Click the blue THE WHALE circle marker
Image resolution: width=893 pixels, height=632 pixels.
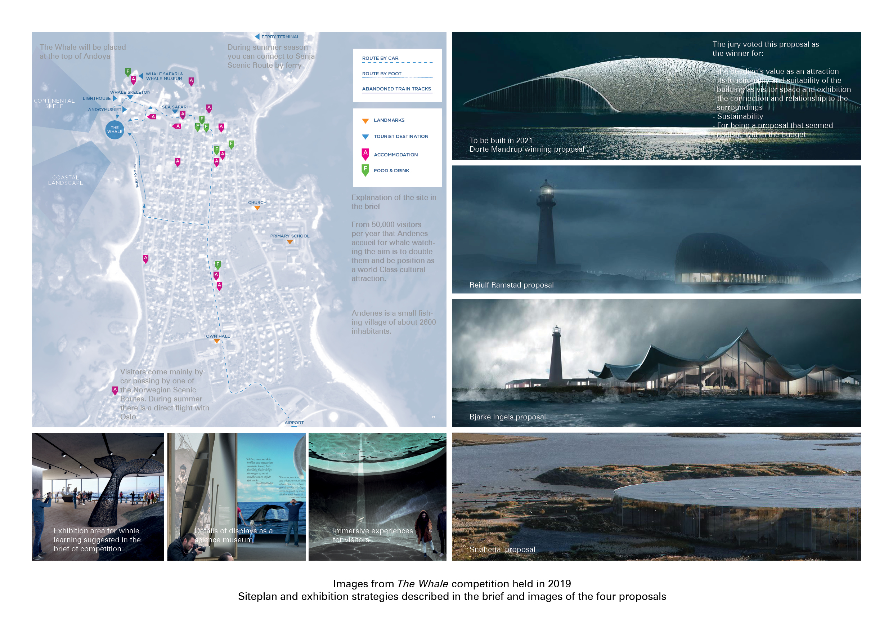pyautogui.click(x=115, y=130)
